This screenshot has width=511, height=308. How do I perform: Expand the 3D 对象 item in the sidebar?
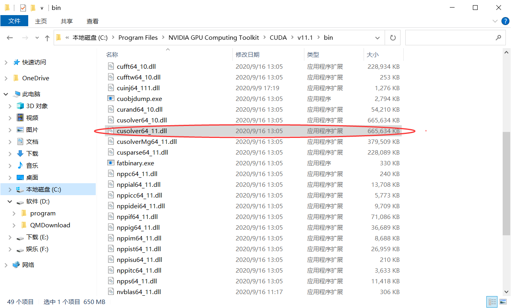click(x=9, y=106)
